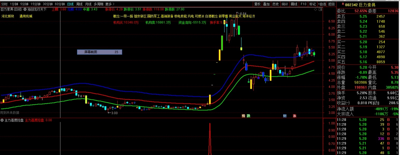Toggle the side panel layout icon

pyautogui.click(x=320, y=9)
